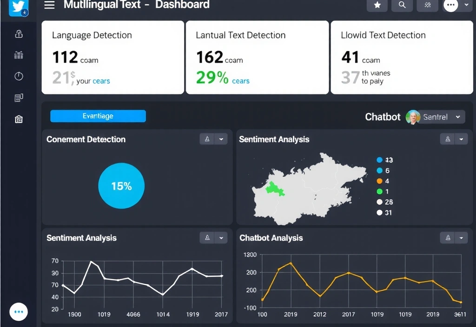Image resolution: width=476 pixels, height=327 pixels.
Task: Toggle the export option on Chatbot Analysis panel
Action: click(447, 237)
